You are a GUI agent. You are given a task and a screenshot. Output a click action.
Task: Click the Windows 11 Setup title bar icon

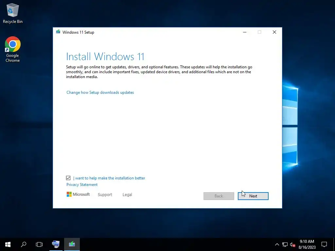pyautogui.click(x=58, y=32)
